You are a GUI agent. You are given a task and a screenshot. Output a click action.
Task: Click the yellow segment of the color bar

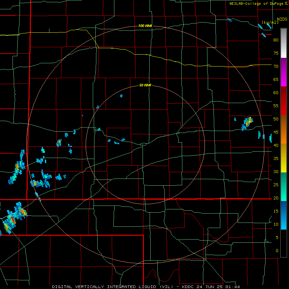tap(284, 158)
